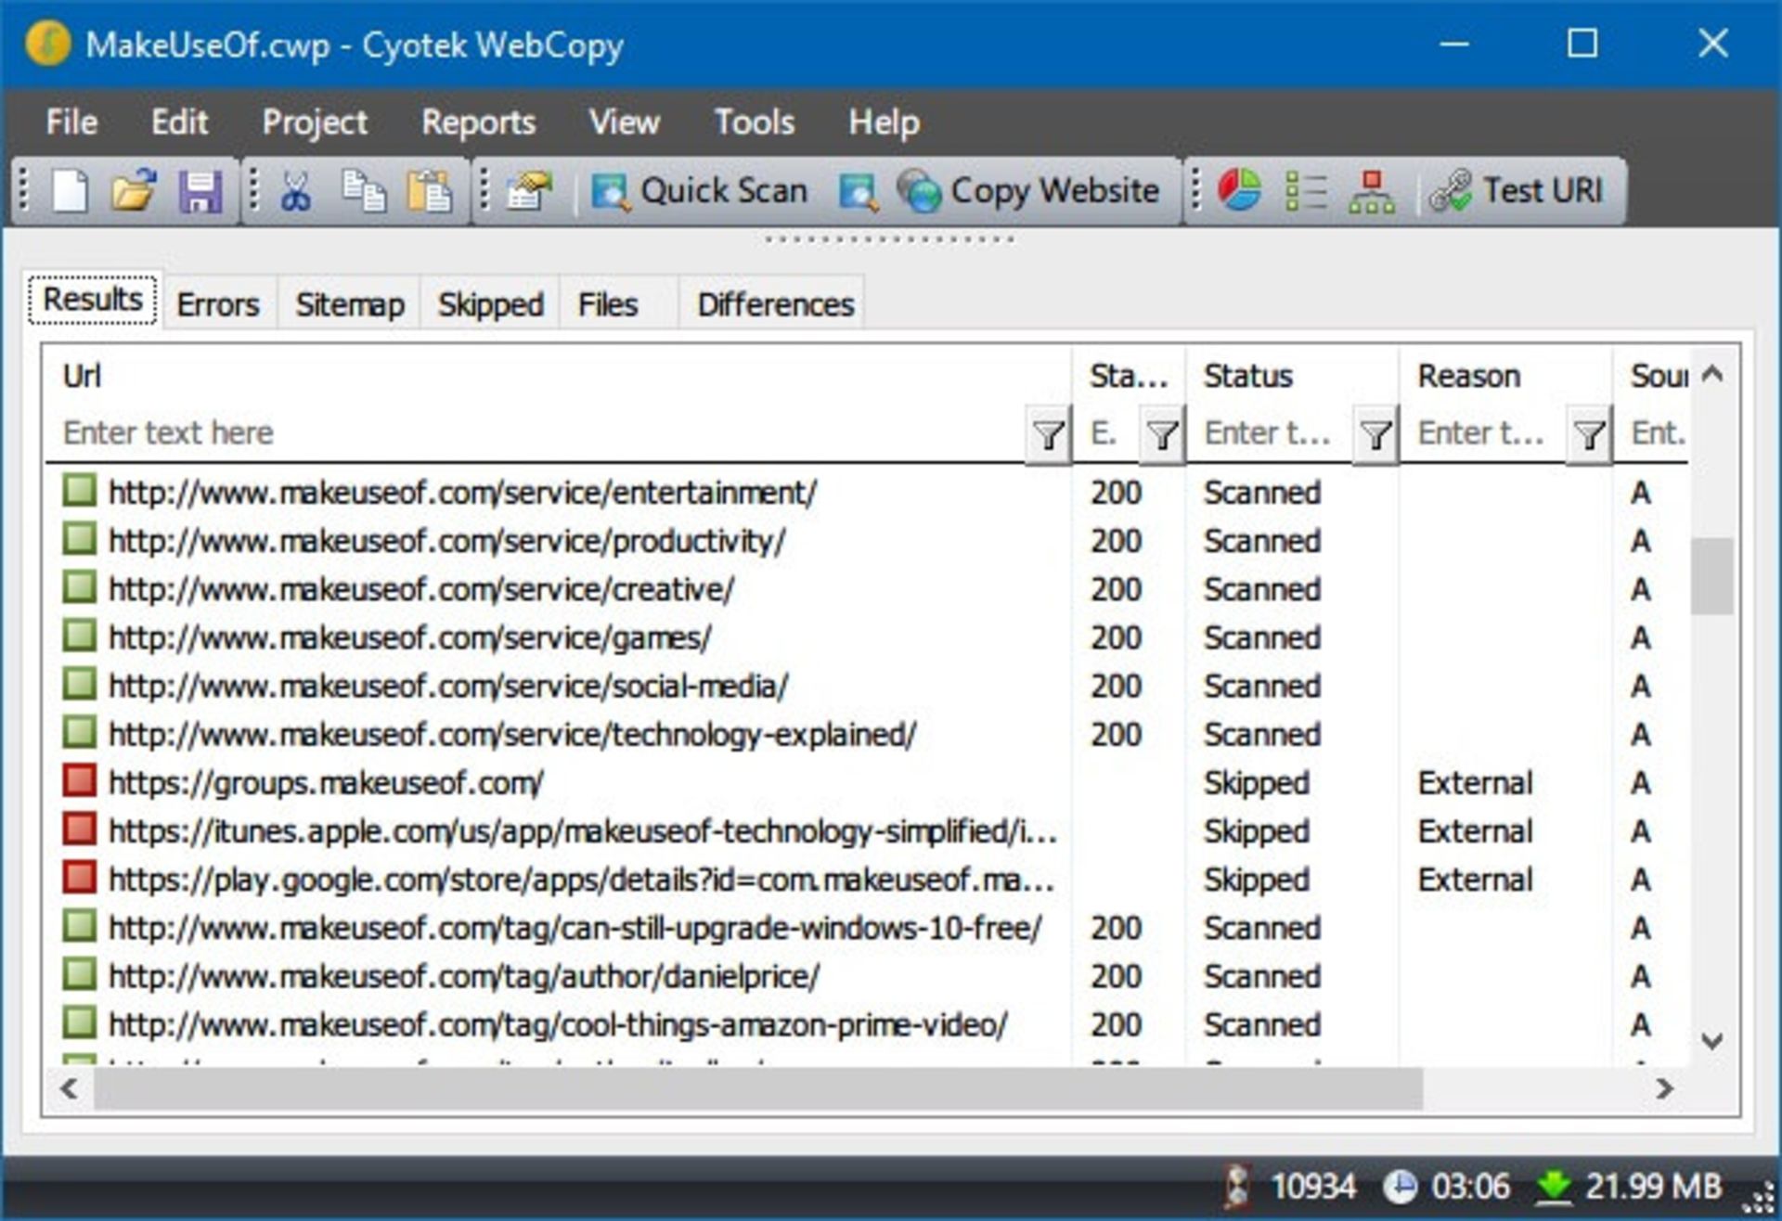Click the bulleted list icon in toolbar
Screen dimensions: 1782x1221
click(1306, 191)
